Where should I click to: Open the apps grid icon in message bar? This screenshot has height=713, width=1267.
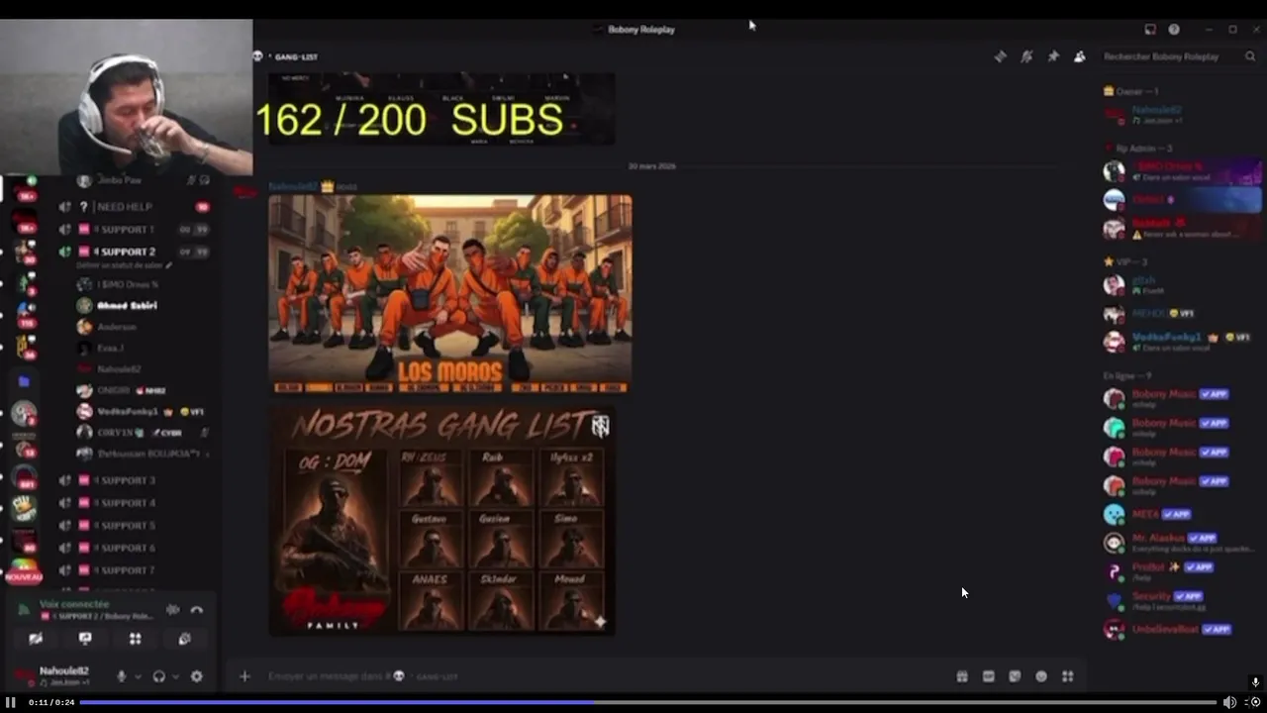pyautogui.click(x=1067, y=676)
